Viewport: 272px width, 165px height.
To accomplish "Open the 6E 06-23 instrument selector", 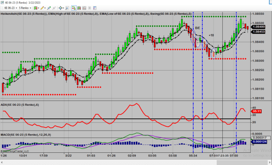I will click(10, 8).
